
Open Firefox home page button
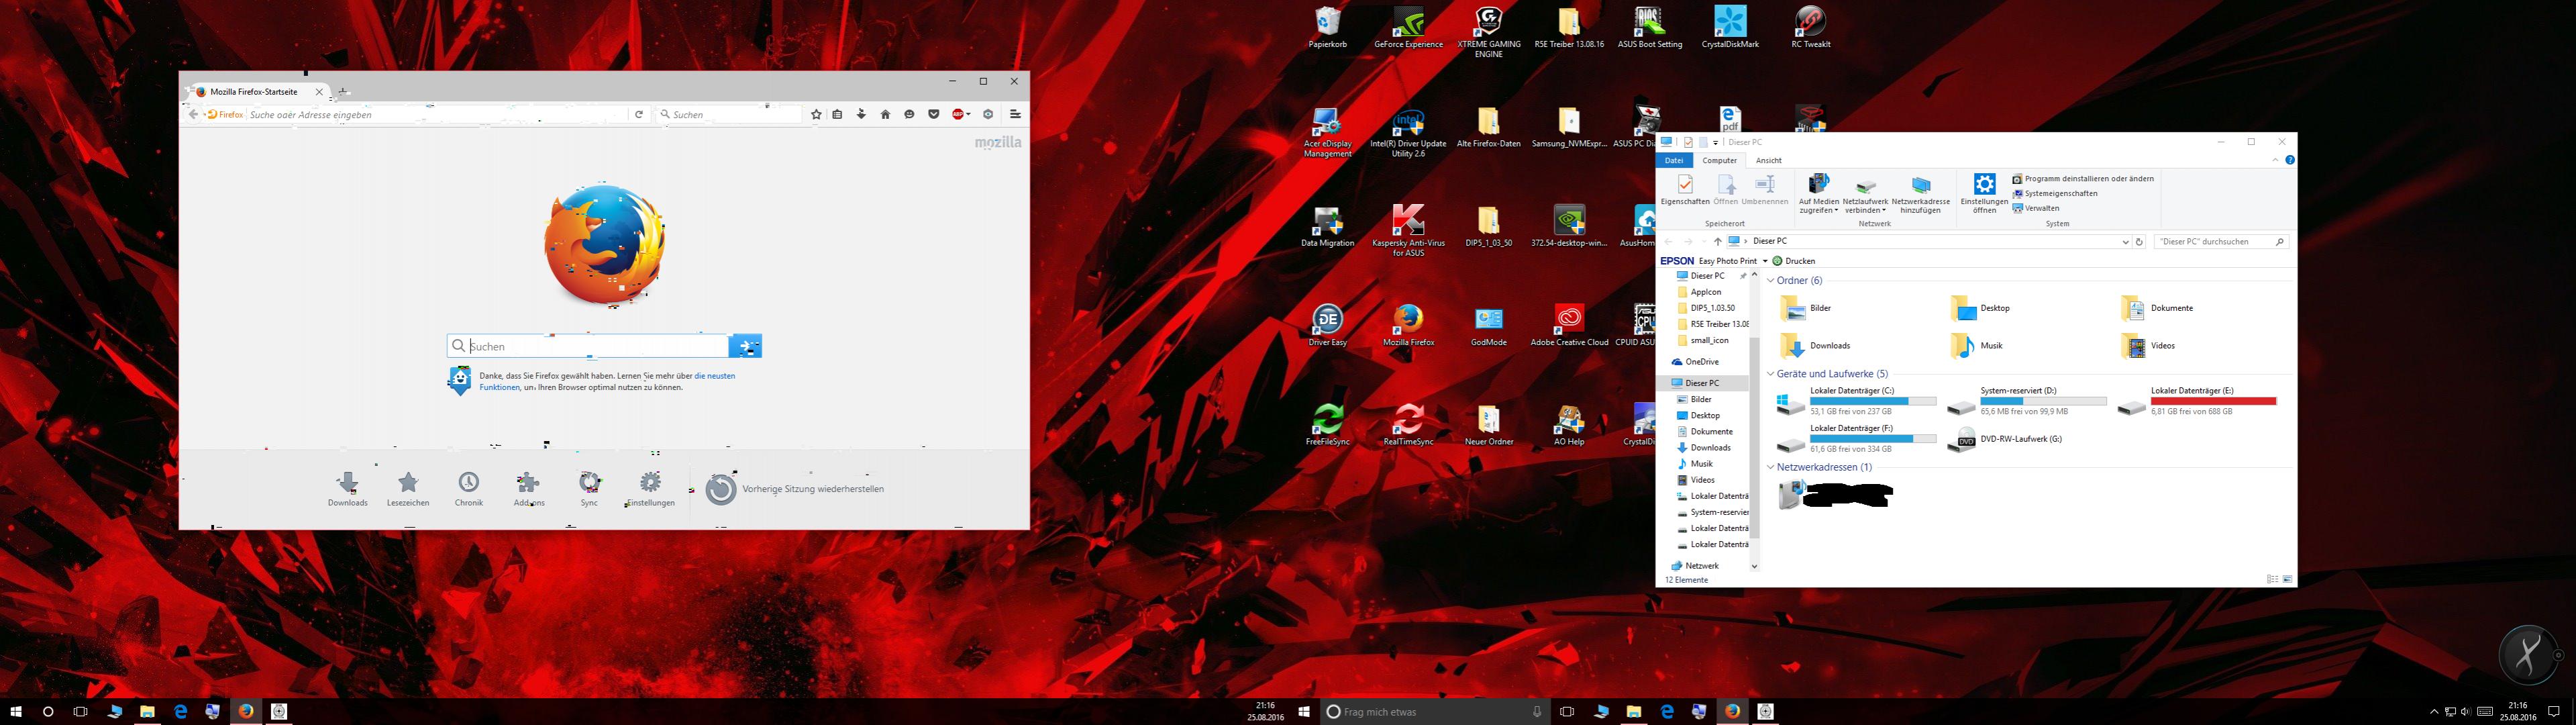click(885, 115)
